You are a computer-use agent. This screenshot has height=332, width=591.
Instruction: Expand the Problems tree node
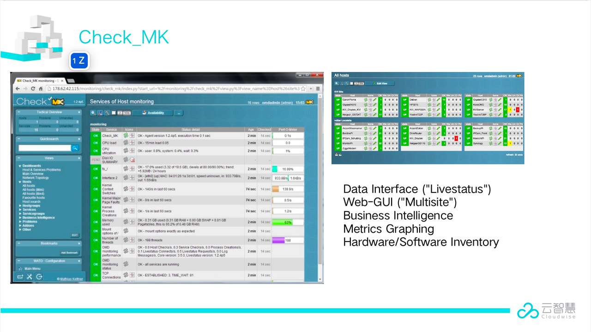point(20,222)
